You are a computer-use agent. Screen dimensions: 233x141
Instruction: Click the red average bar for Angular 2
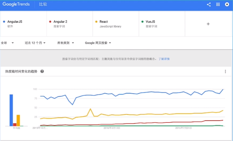(15, 124)
